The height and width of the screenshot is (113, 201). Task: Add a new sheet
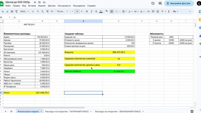[5, 111]
